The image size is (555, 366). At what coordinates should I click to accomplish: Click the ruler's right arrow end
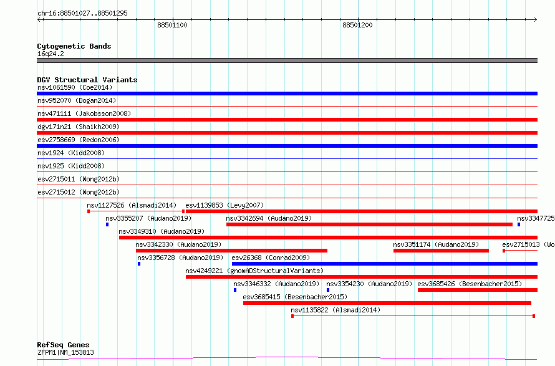point(536,20)
